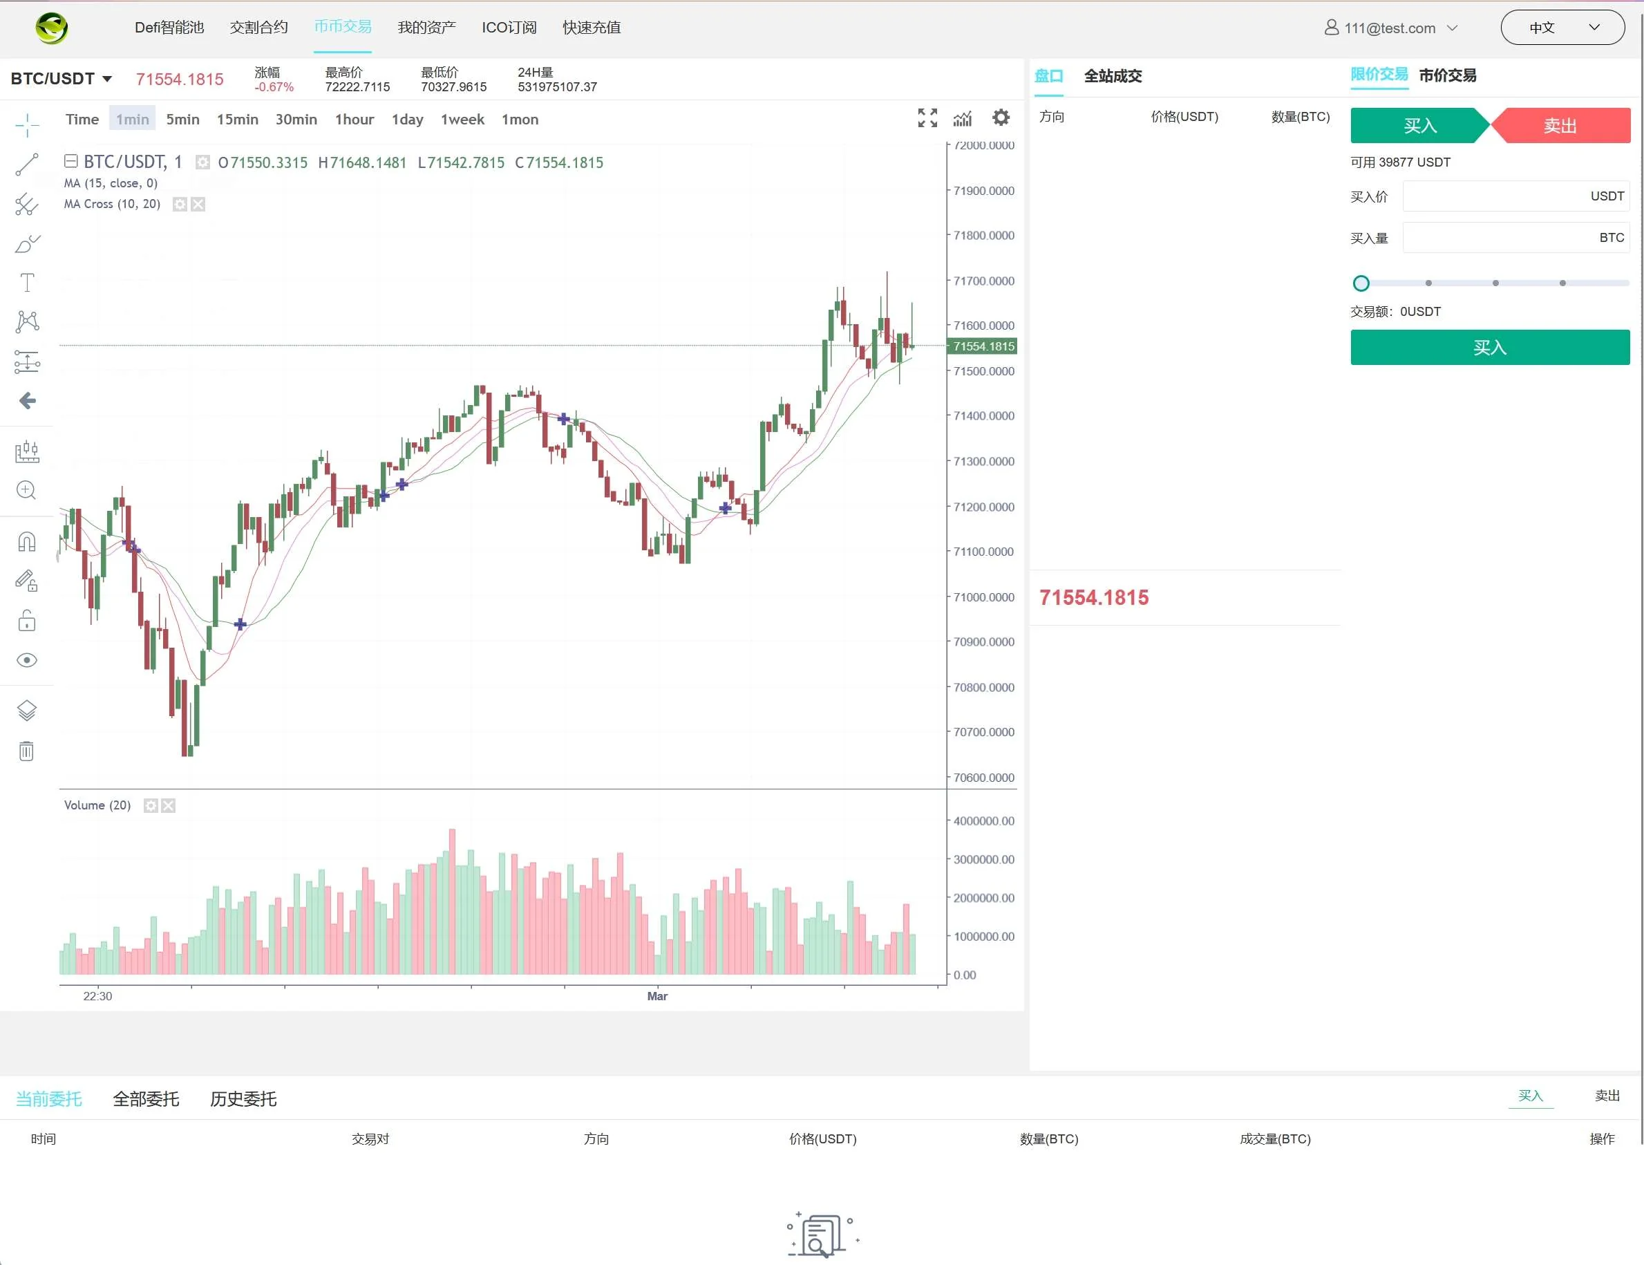The image size is (1644, 1265).
Task: Select the trend line drawing tool
Action: tap(27, 164)
